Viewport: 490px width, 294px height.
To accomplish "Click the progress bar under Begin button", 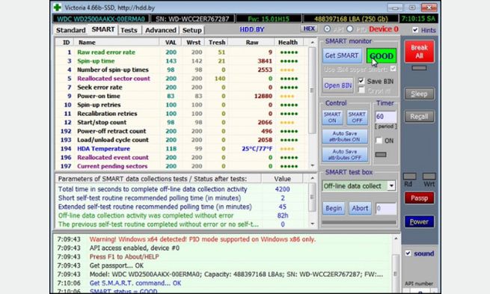I will point(359,222).
